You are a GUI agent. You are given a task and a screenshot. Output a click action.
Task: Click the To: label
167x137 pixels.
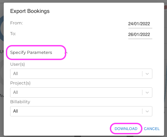[13, 34]
